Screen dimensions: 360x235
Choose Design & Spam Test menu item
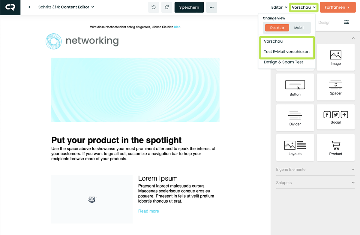coord(283,62)
